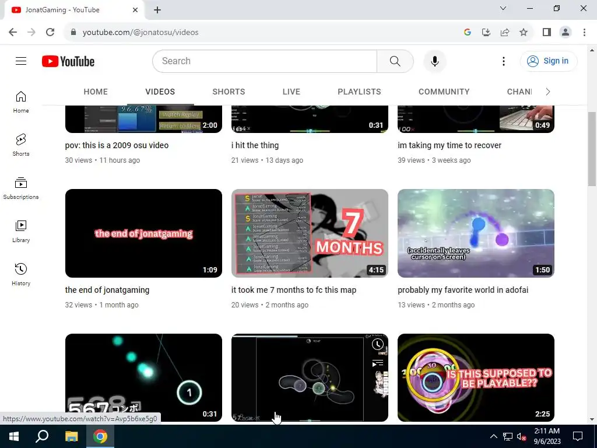Open File Explorer from the taskbar
This screenshot has width=597, height=448.
tap(71, 436)
